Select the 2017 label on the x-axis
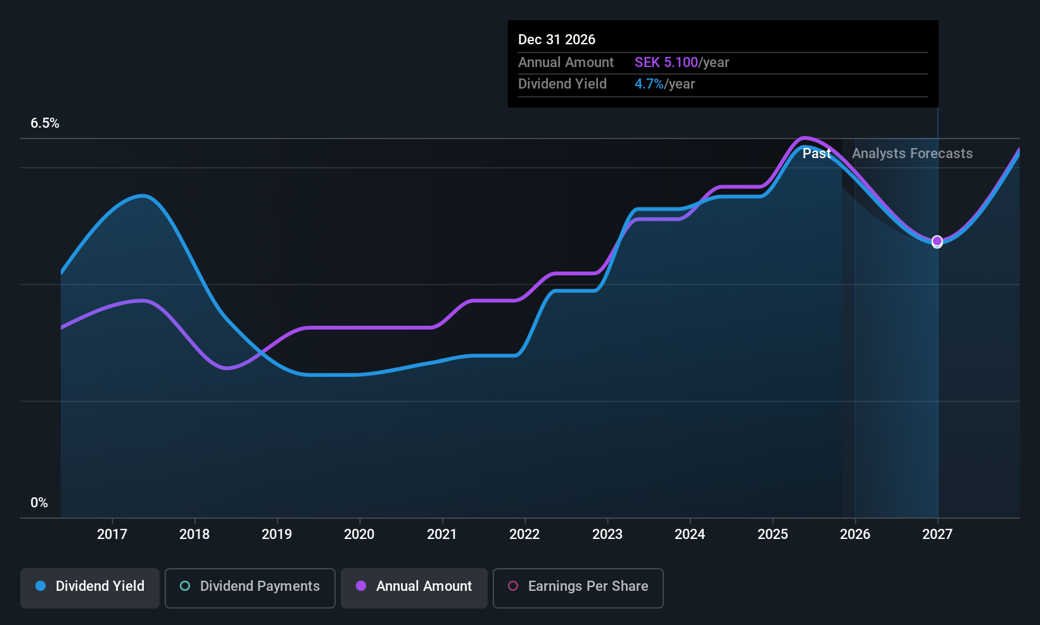Viewport: 1040px width, 625px height. click(x=112, y=534)
